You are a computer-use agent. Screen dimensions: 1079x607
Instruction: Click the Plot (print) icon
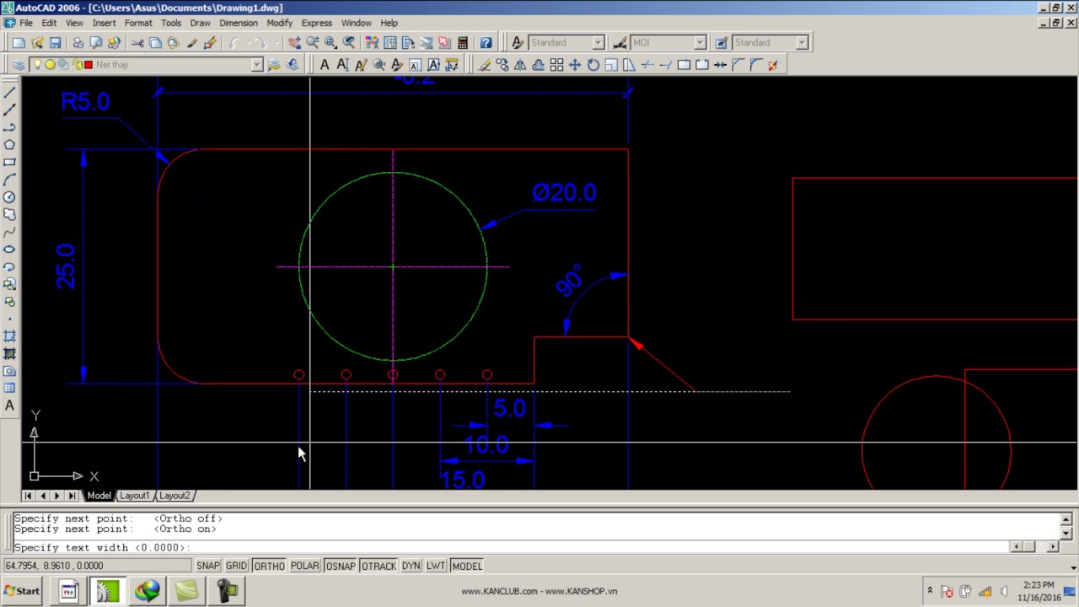tap(78, 43)
